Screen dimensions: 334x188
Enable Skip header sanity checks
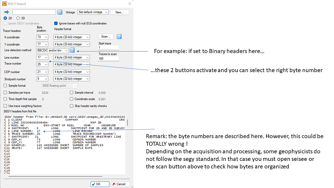tap(72, 106)
